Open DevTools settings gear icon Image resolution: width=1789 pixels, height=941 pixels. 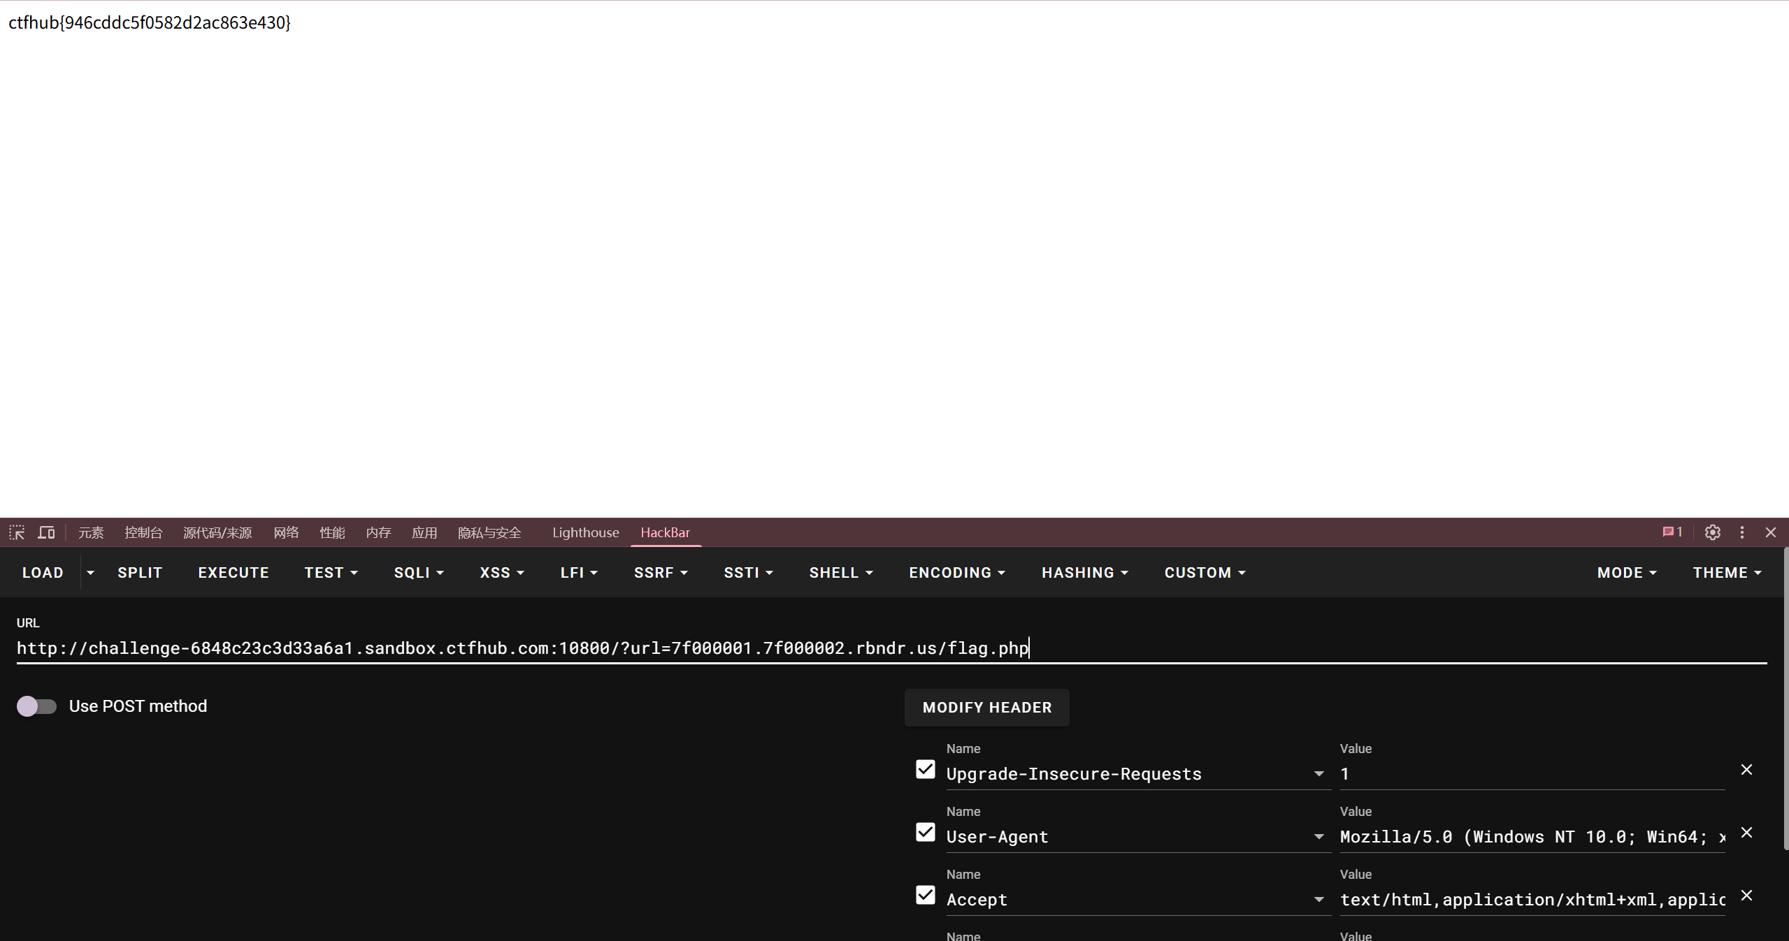tap(1712, 532)
